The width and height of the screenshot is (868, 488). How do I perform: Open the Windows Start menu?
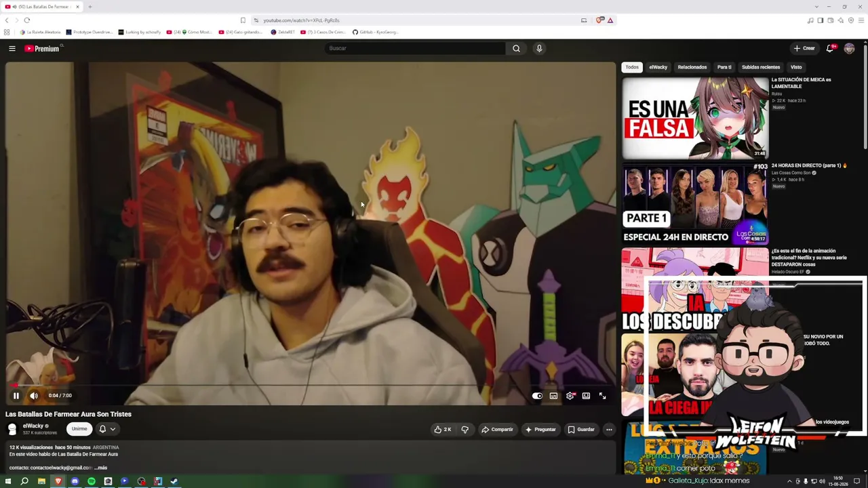[x=8, y=481]
